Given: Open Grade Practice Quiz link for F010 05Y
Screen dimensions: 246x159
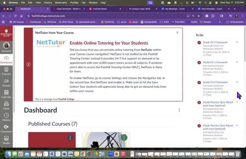Looking at the screenshot, I should tap(218, 104).
